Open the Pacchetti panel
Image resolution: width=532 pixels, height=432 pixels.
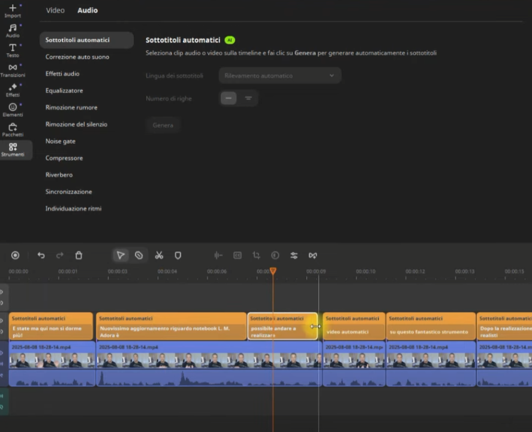(x=13, y=130)
